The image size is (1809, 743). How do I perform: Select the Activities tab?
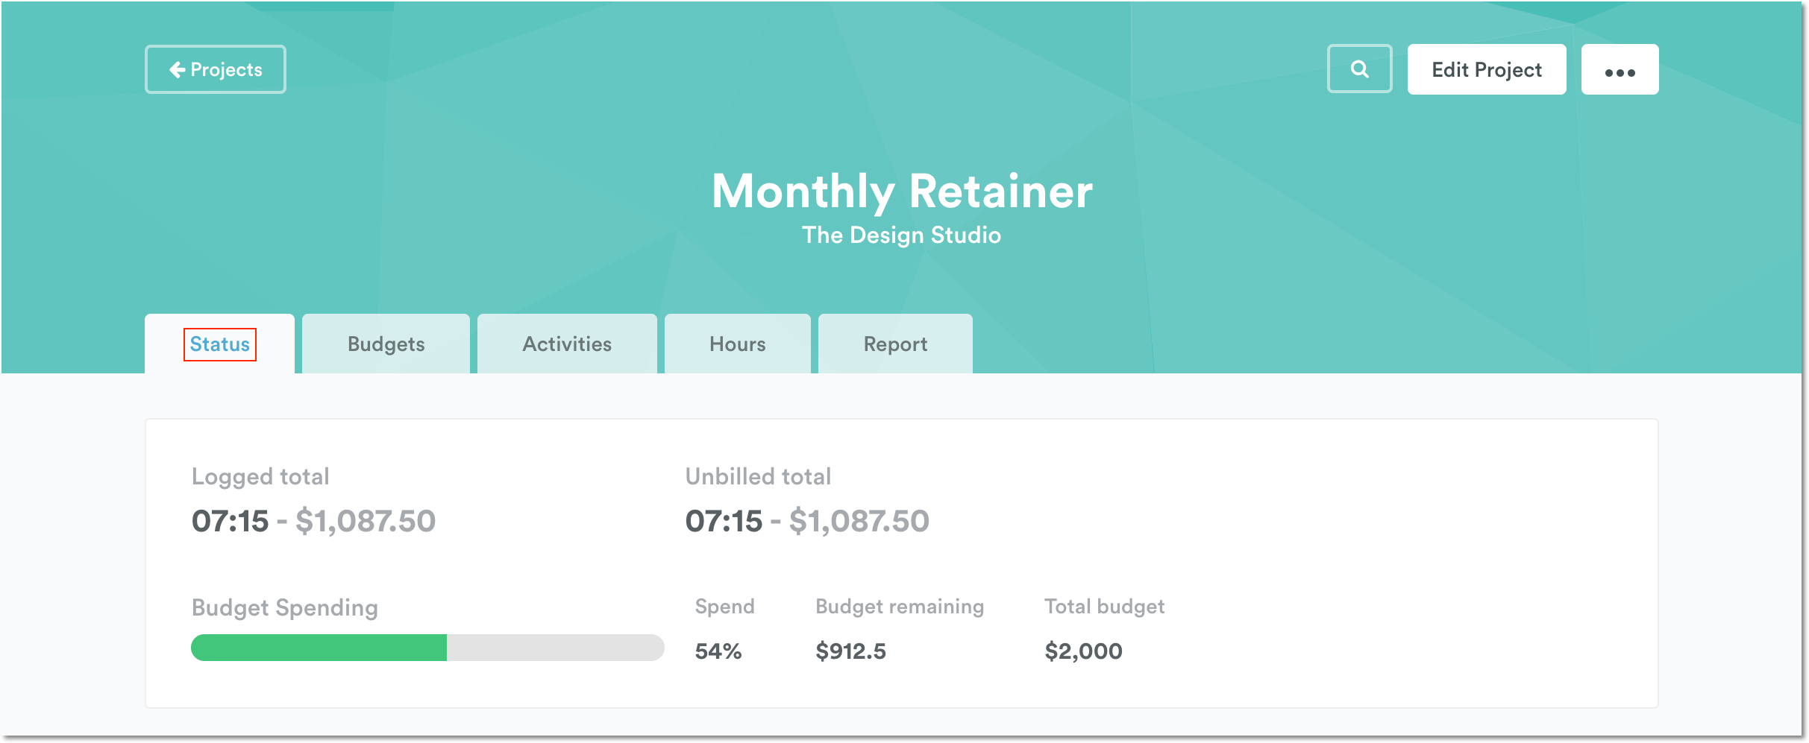pyautogui.click(x=567, y=344)
